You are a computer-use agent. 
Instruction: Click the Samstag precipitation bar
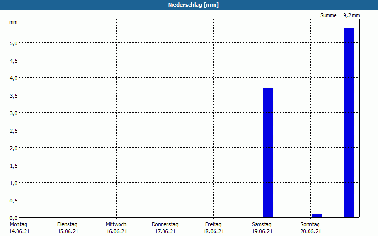point(268,152)
